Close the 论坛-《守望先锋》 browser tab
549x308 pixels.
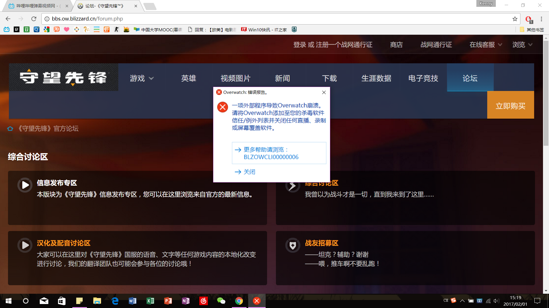tap(136, 6)
